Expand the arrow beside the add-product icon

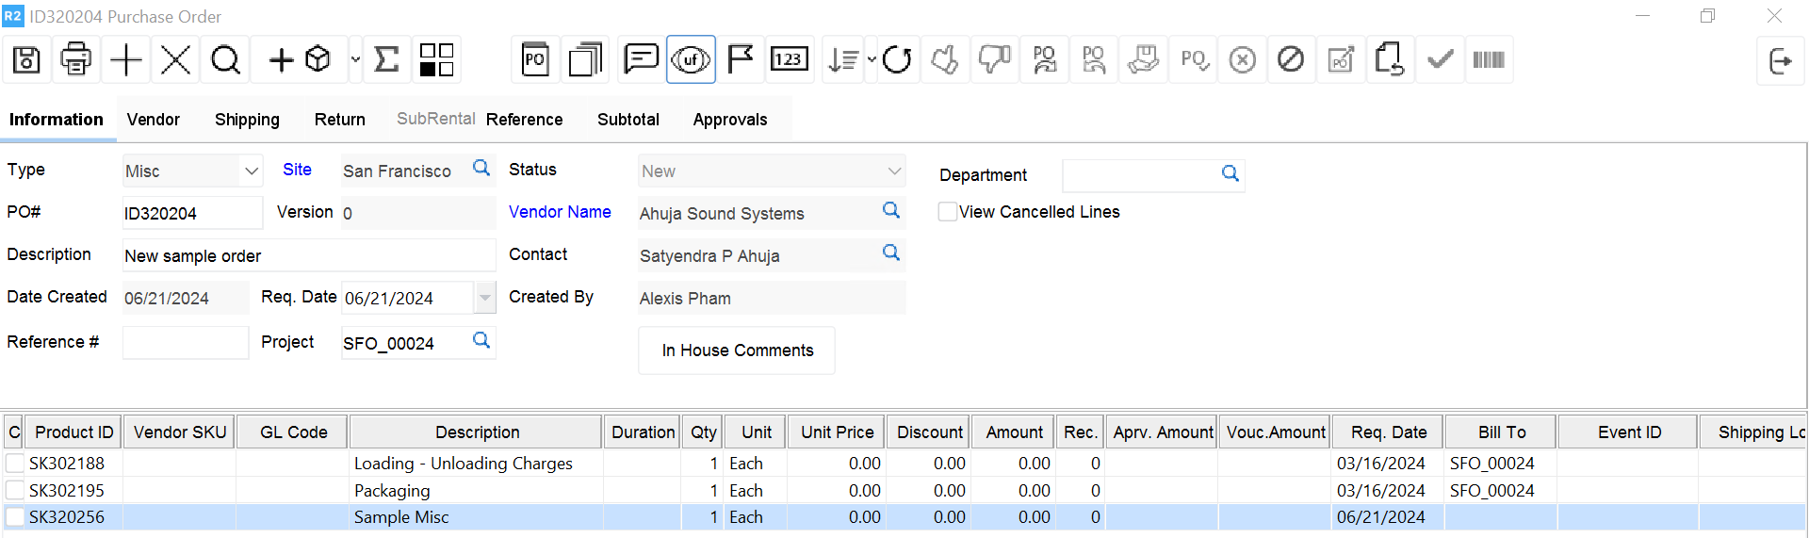point(355,60)
